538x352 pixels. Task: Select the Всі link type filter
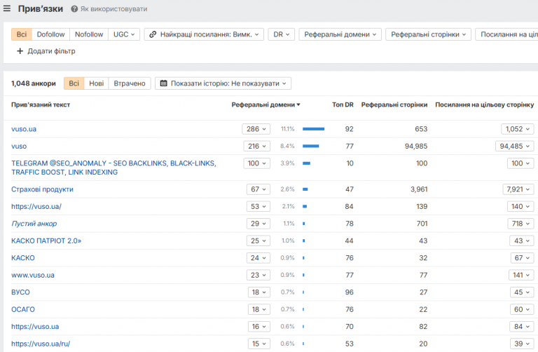point(22,34)
